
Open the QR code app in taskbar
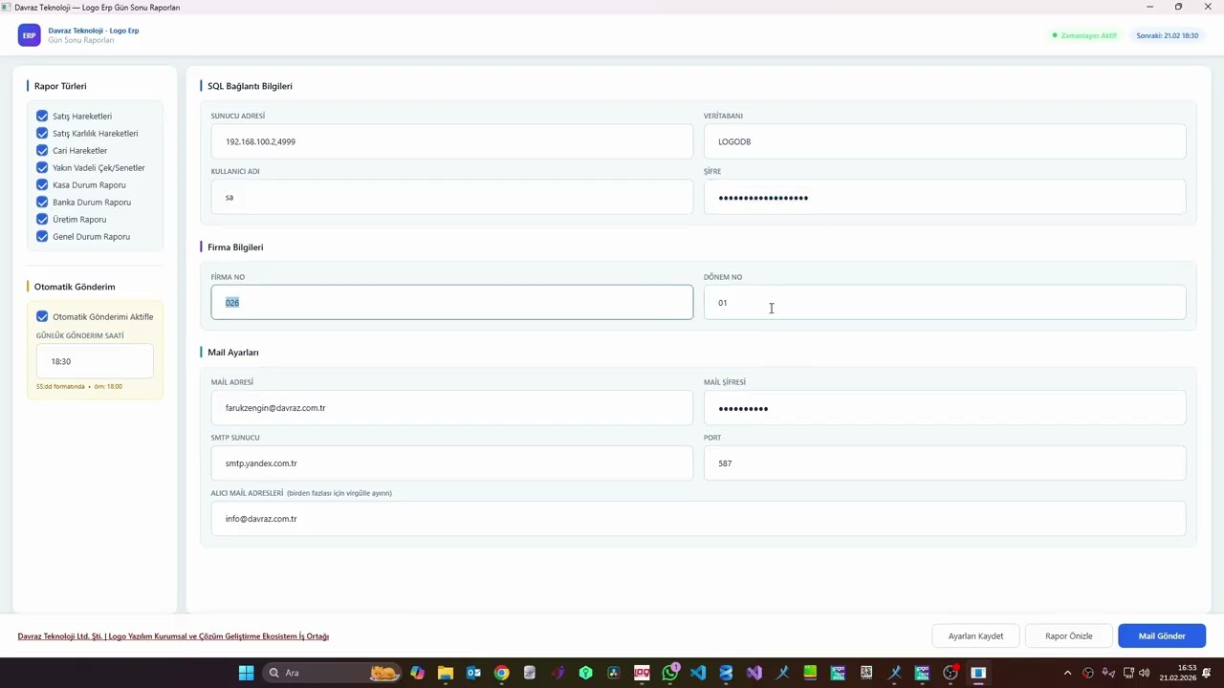[866, 673]
